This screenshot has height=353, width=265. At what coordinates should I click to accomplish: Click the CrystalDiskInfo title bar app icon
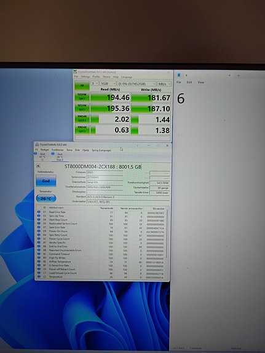click(37, 144)
